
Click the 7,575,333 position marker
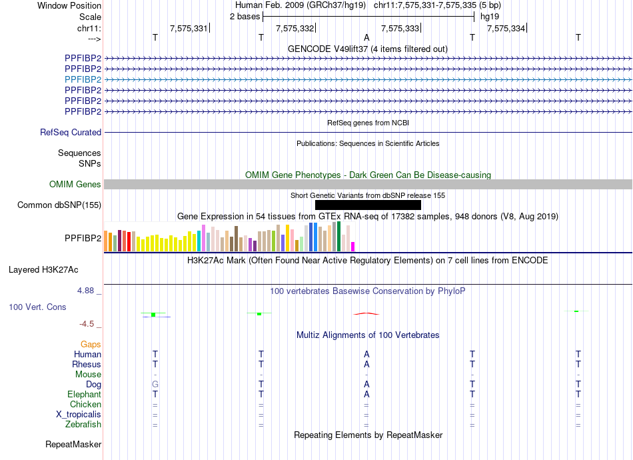pos(401,28)
